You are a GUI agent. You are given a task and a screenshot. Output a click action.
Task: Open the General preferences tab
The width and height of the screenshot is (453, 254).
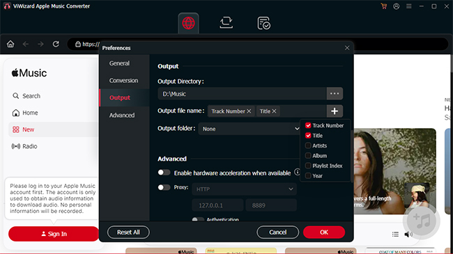pos(119,63)
